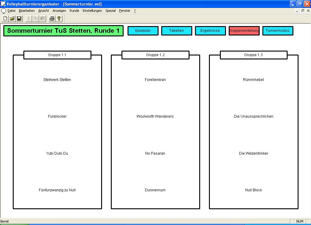Switch to the Spielplan view
The image size is (311, 225).
(x=143, y=31)
